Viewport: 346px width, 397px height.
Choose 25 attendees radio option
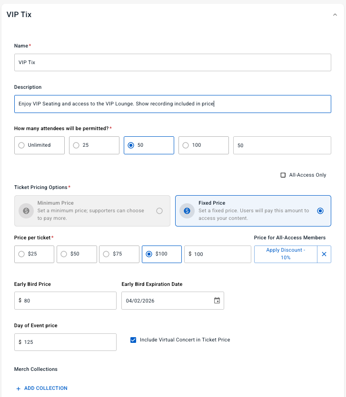pos(76,145)
